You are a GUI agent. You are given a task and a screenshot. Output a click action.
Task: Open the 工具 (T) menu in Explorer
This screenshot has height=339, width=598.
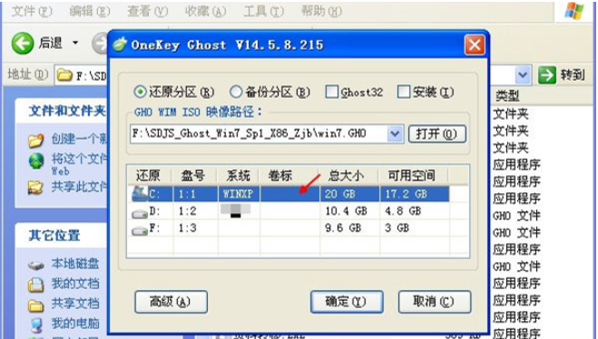tap(263, 12)
